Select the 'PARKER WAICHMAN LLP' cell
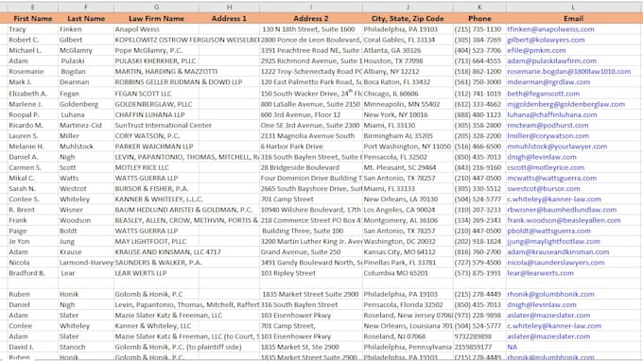This screenshot has width=643, height=361. 156,146
